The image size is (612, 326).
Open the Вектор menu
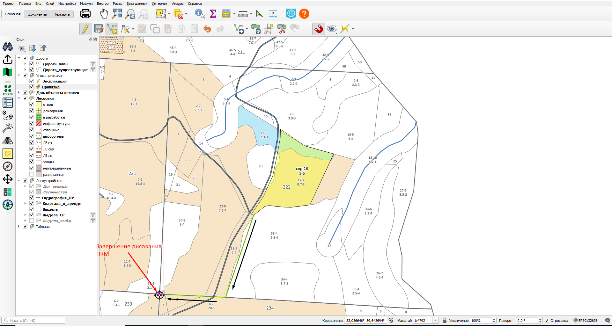coord(103,4)
